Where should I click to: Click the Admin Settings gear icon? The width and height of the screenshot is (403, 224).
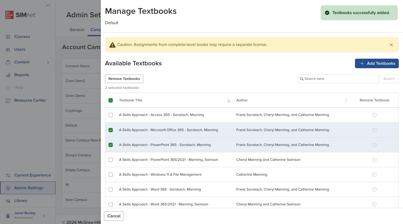pos(8,188)
